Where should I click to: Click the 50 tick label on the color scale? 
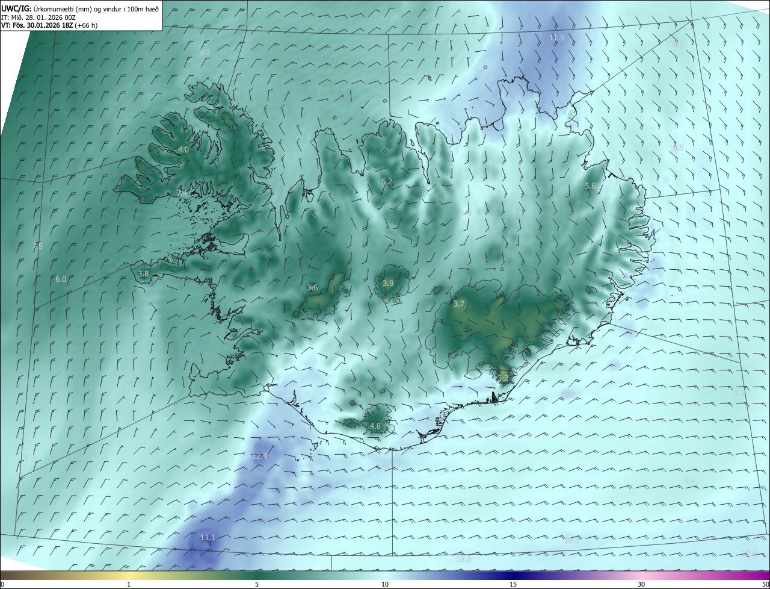tap(765, 585)
